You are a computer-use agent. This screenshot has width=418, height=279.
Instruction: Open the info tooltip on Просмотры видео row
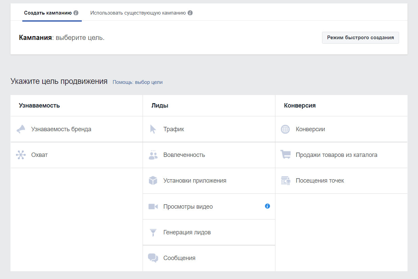tap(267, 206)
